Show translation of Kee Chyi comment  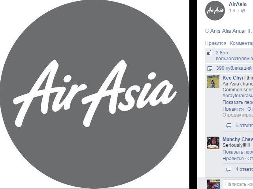click(x=238, y=102)
